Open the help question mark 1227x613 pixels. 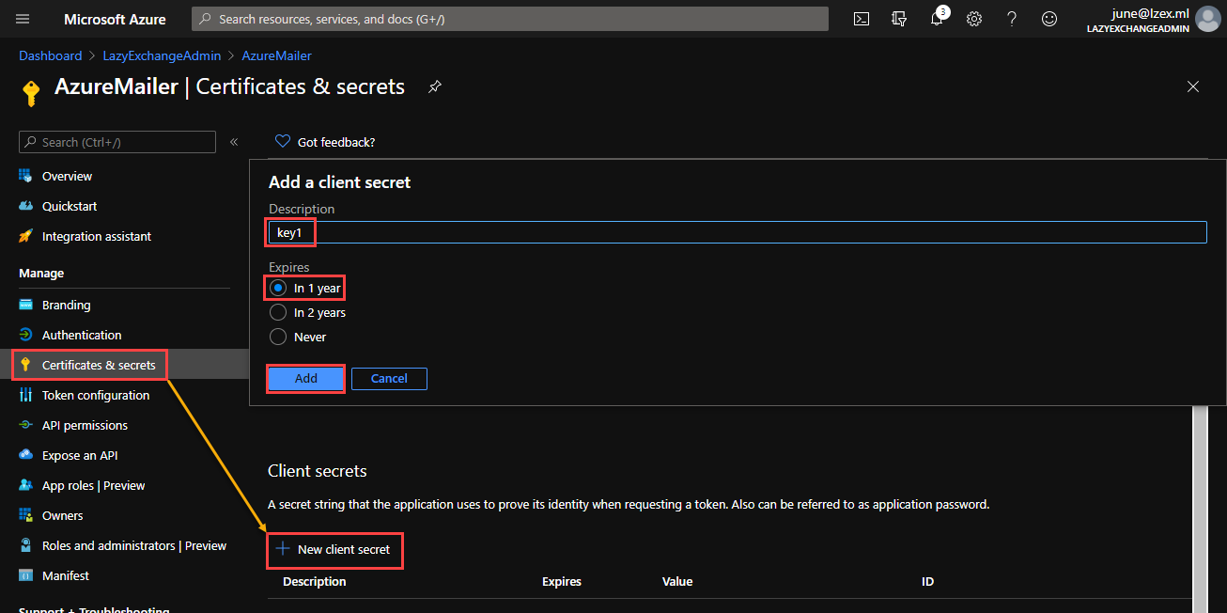click(x=1012, y=19)
